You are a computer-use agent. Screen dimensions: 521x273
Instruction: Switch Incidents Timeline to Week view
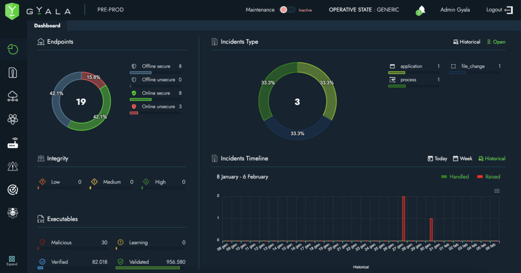462,159
